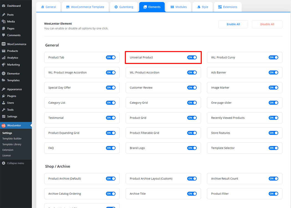Viewport: 291px width, 208px height.
Task: Click the Collapse menu arrow icon
Action: point(4,163)
